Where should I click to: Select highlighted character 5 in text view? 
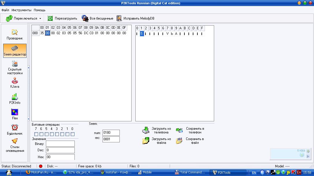pos(142,34)
